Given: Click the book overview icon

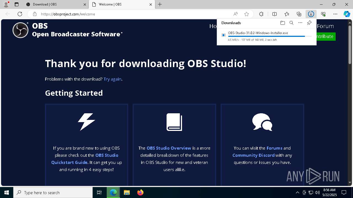Looking at the screenshot, I should pyautogui.click(x=174, y=122).
